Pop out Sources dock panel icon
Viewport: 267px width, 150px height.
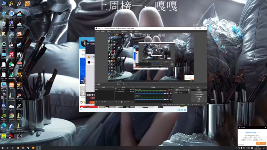click(x=133, y=87)
